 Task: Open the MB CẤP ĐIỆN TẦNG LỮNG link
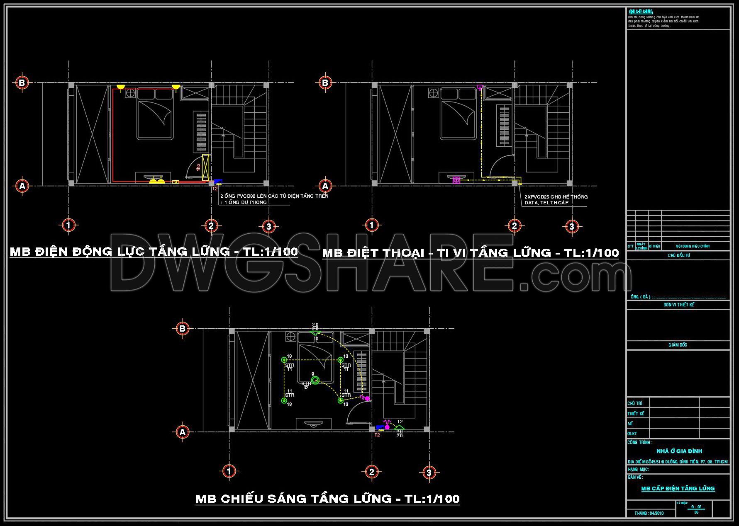point(678,489)
